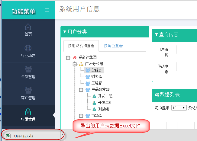
Task: Click the person icon beside 测试组
Action: tap(94, 109)
